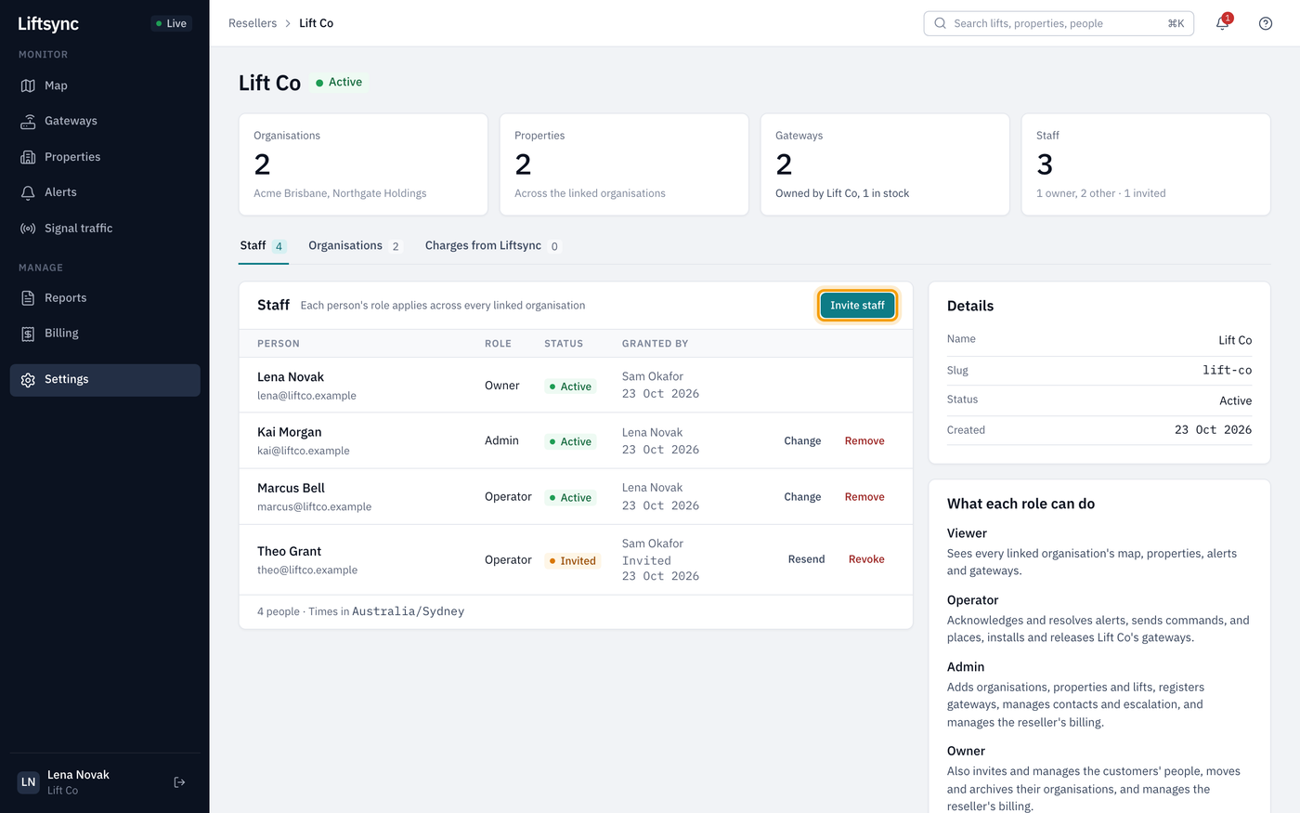Click theo@liftco.example email text
Screen dimensions: 1300x813
click(307, 570)
